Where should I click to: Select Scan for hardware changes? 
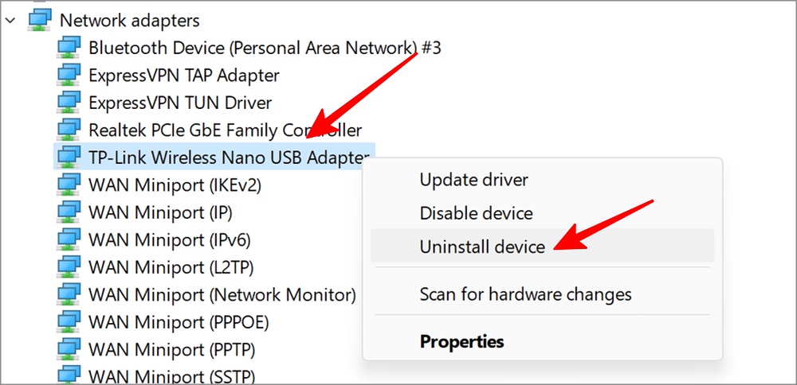coord(525,294)
